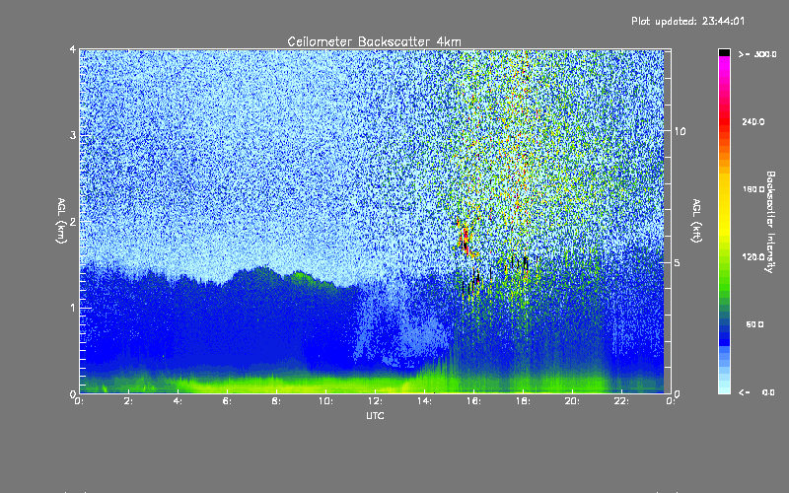
Task: Click the "240.0" colorbar label
Action: [x=753, y=122]
